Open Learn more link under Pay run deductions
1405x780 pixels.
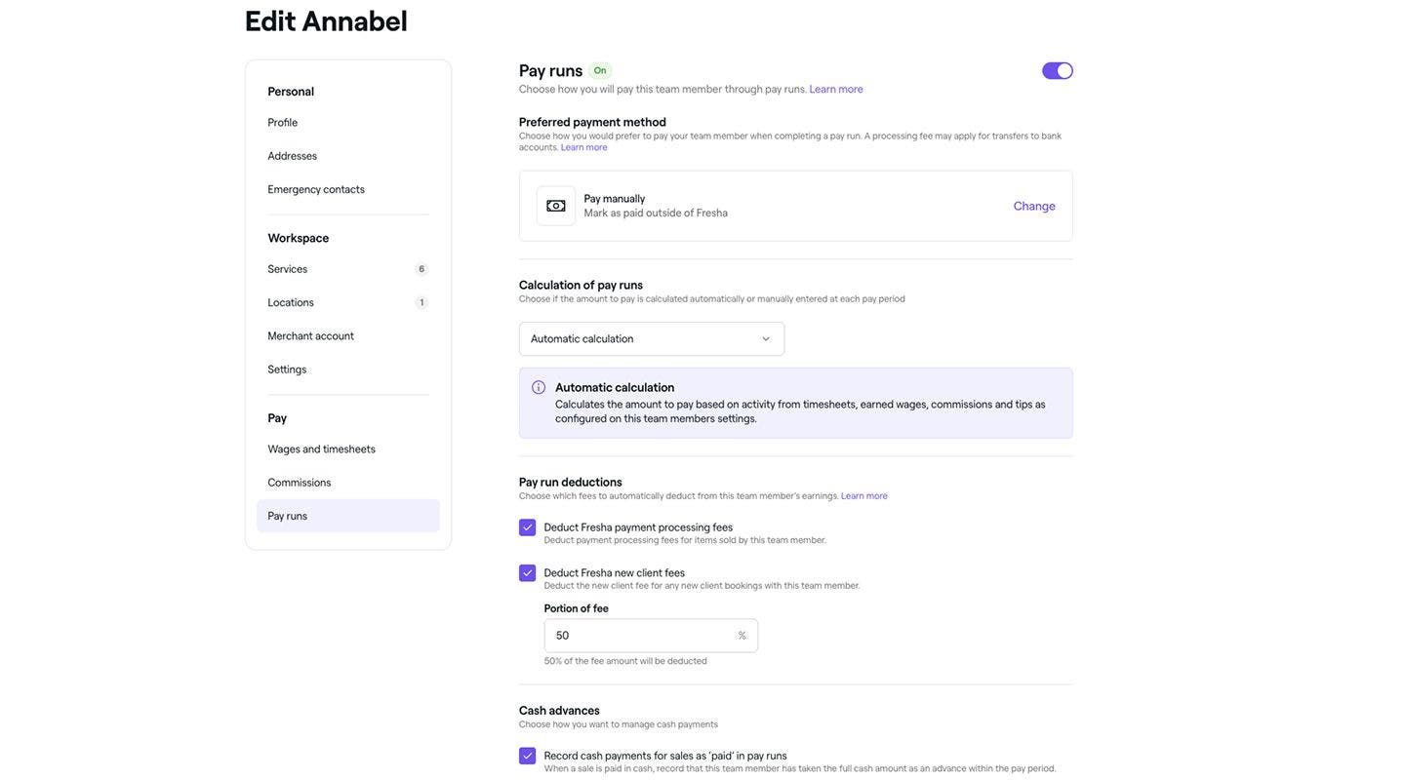[x=864, y=496]
